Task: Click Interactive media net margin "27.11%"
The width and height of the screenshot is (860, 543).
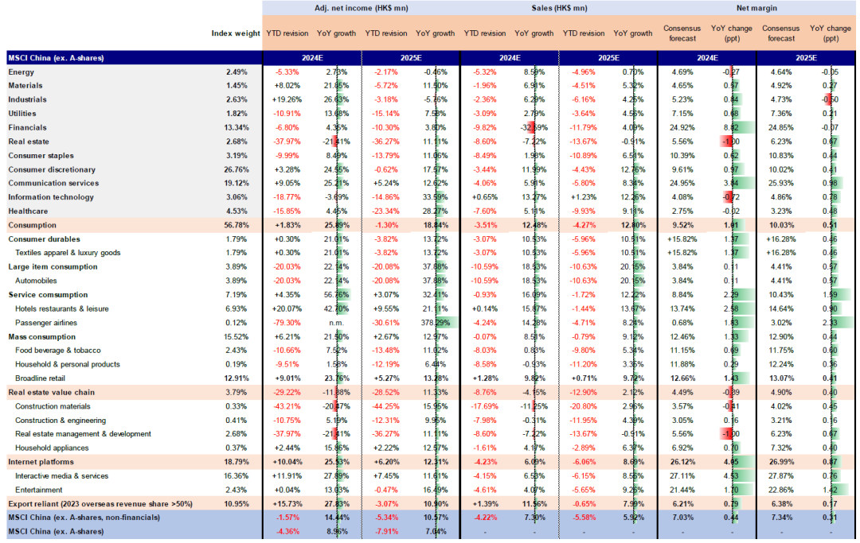Action: coord(682,476)
